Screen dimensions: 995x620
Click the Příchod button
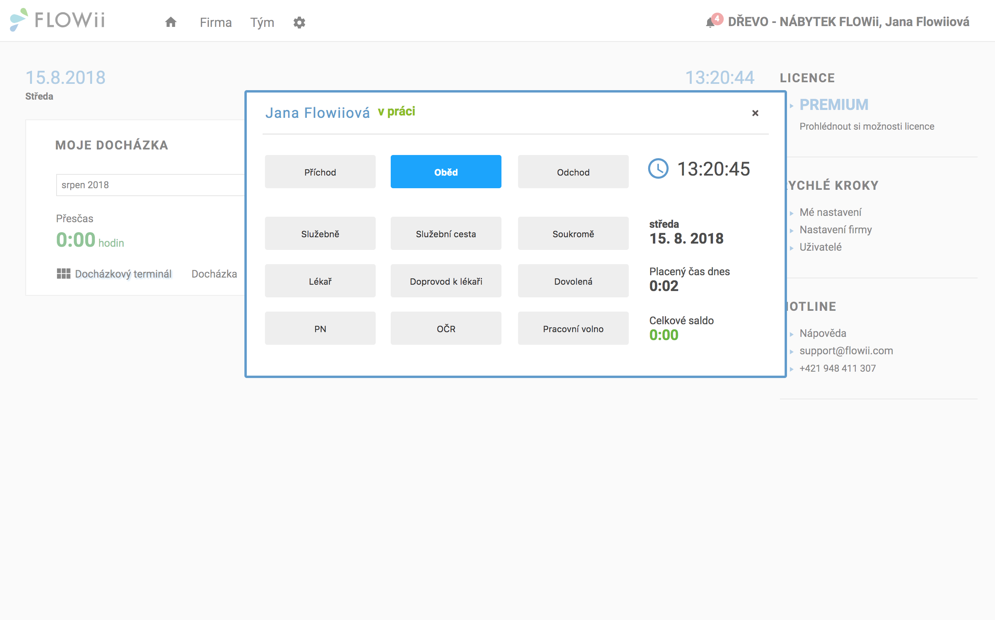[320, 172]
